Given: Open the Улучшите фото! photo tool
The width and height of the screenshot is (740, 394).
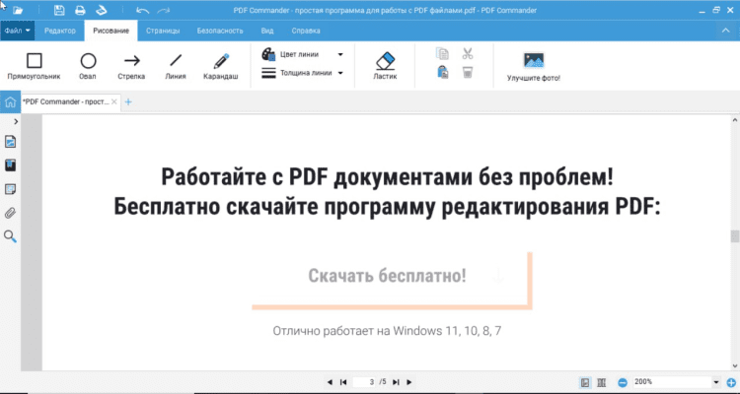Looking at the screenshot, I should [x=534, y=67].
